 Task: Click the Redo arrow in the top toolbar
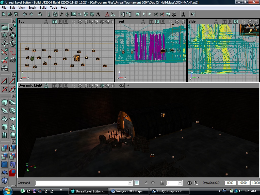[x=31, y=14]
